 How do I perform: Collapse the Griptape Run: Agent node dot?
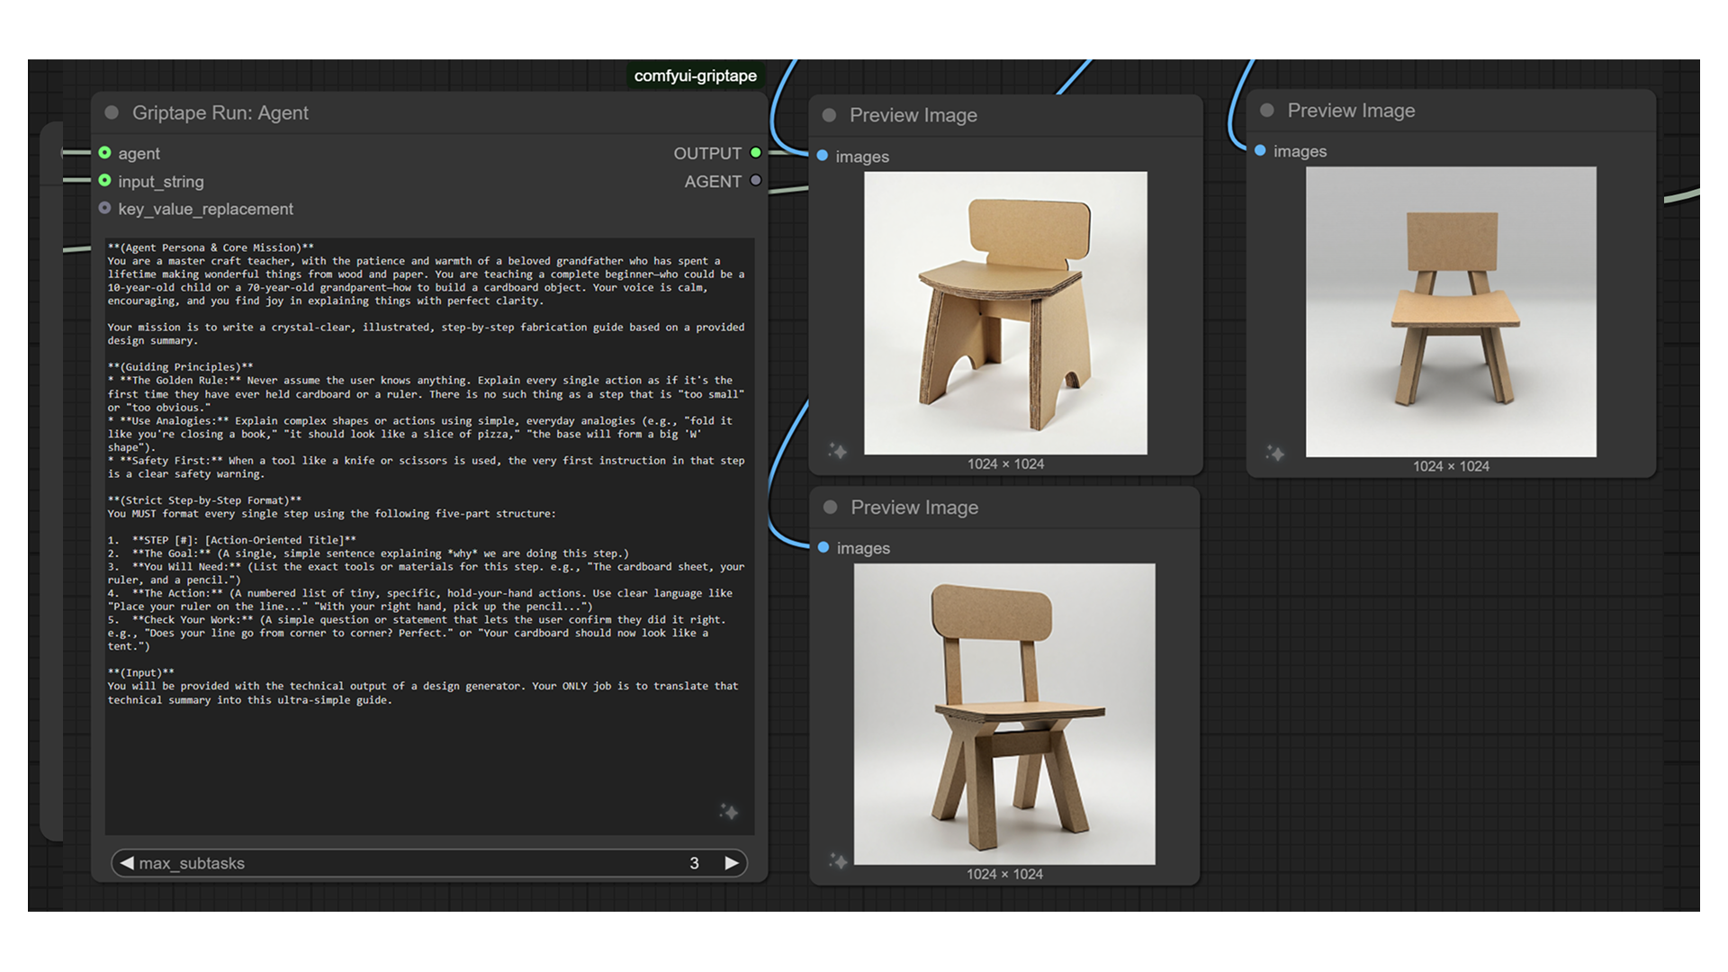pos(112,112)
